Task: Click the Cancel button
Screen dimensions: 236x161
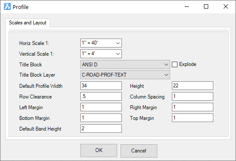Action: coord(139,151)
